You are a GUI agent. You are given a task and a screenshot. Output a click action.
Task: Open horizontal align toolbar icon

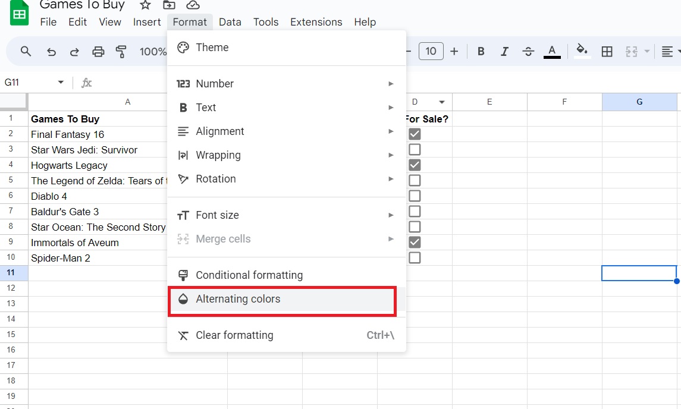[667, 51]
